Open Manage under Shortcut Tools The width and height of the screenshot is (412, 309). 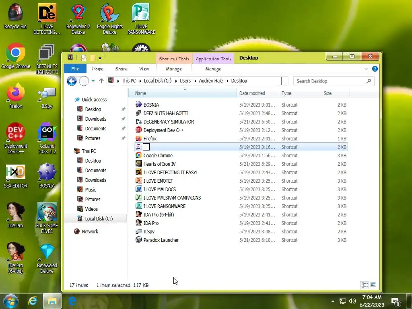[x=174, y=69]
